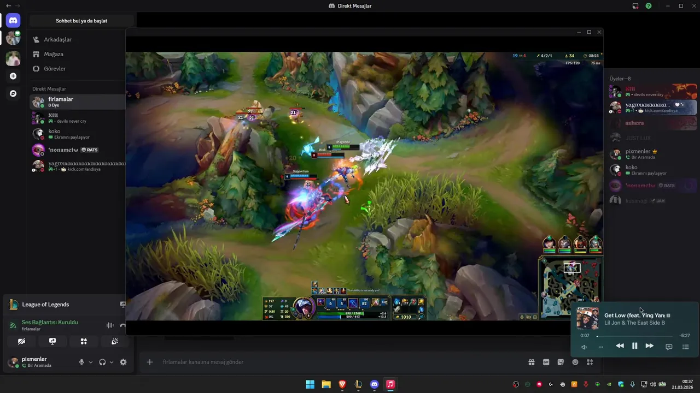Open Discover servers compass icon
Screen dimensions: 700x393
pyautogui.click(x=13, y=93)
